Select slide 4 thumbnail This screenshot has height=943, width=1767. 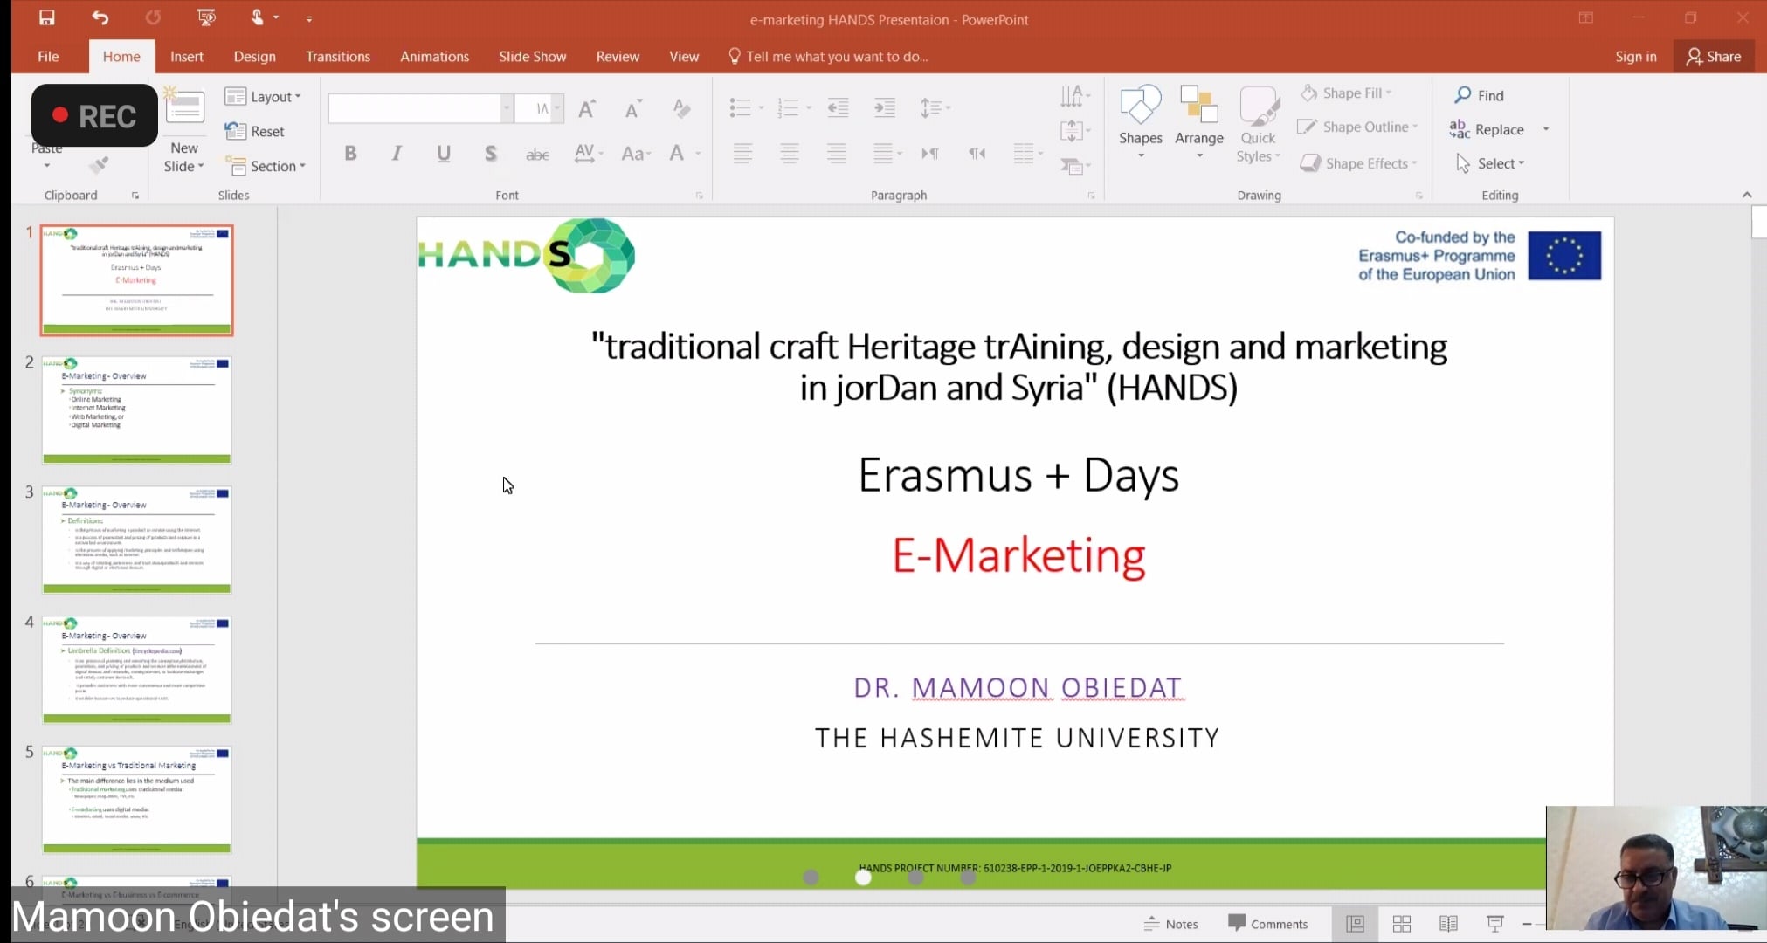(137, 670)
